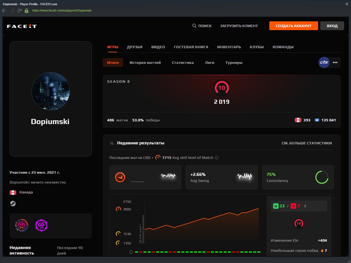Viewport: 351px width, 263px height.
Task: Click the Участник с 23 июл. 2021 г. text
Action: tap(35, 172)
